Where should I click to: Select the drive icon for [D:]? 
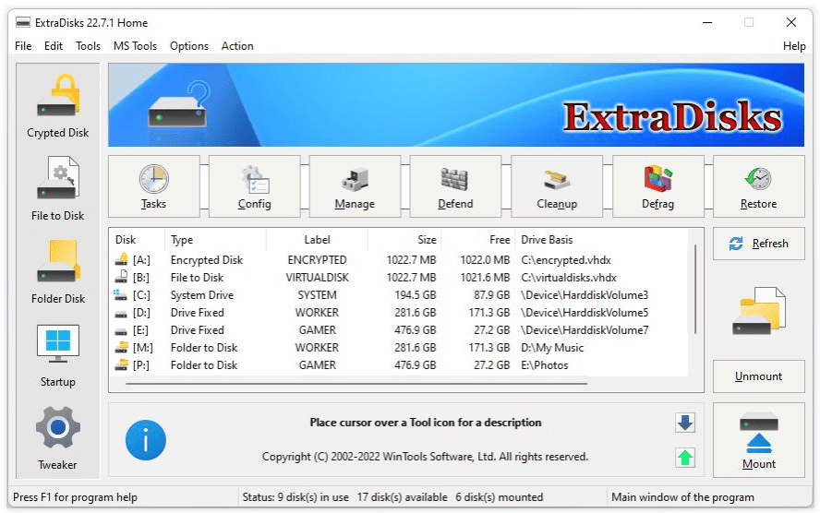(121, 314)
